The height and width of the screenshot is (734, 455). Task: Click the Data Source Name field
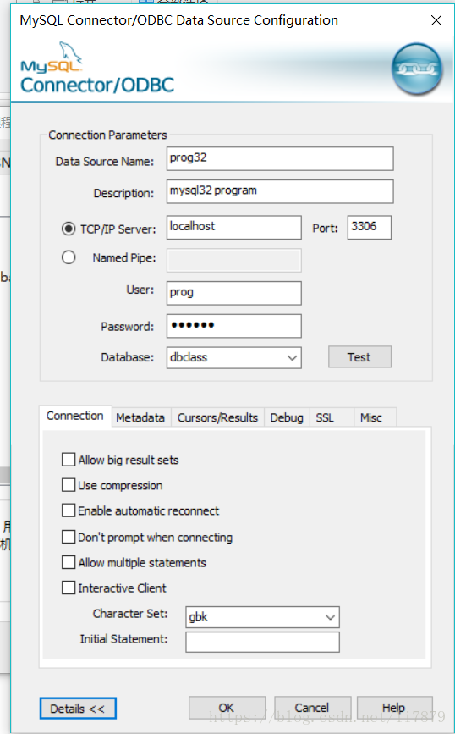(x=280, y=158)
